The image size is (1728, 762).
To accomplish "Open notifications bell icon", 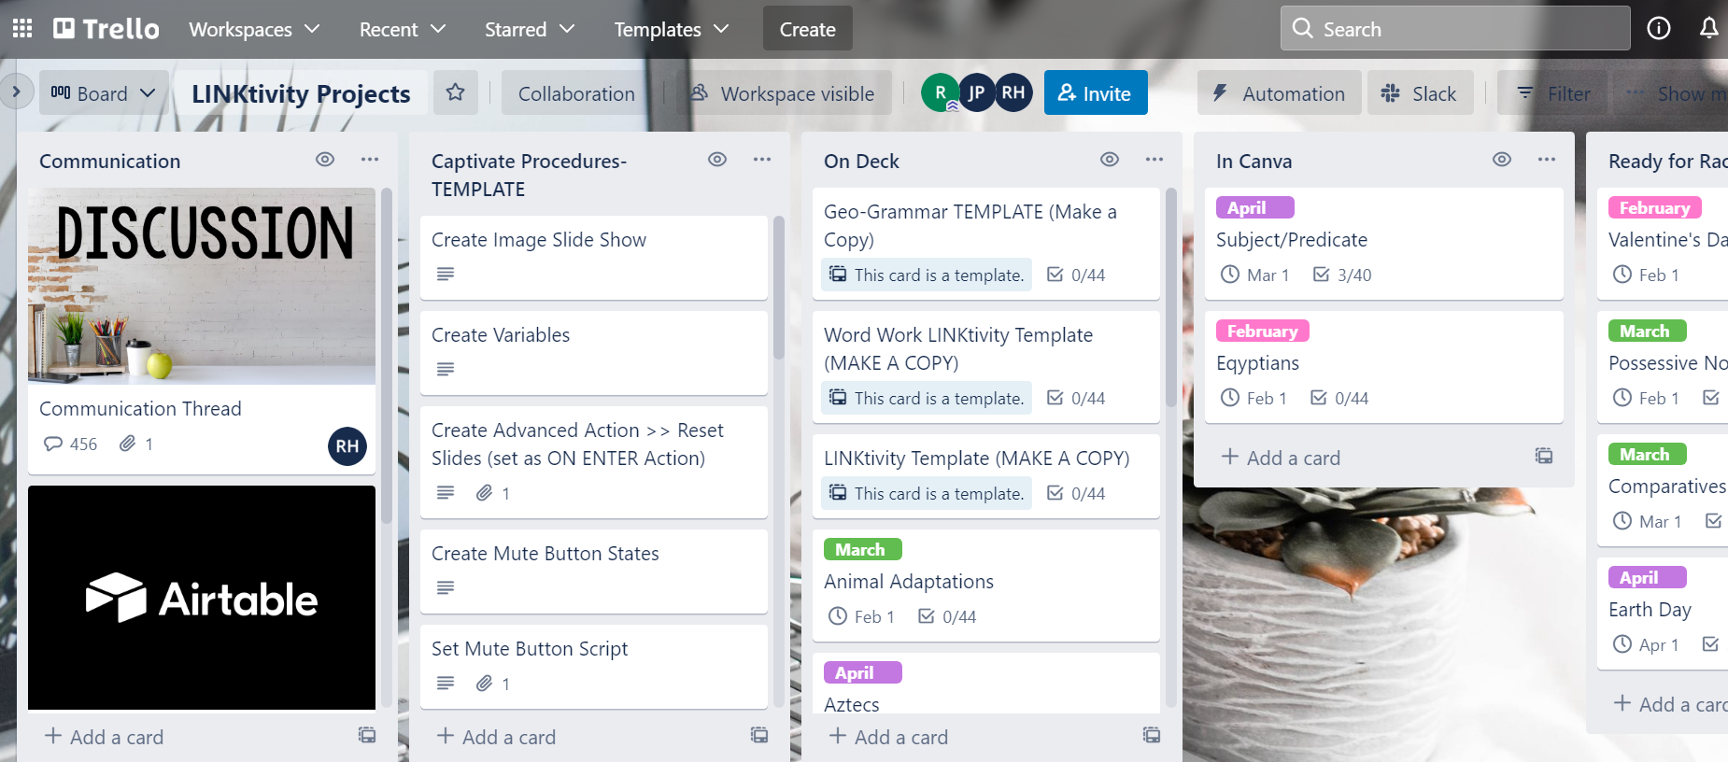I will pyautogui.click(x=1708, y=29).
